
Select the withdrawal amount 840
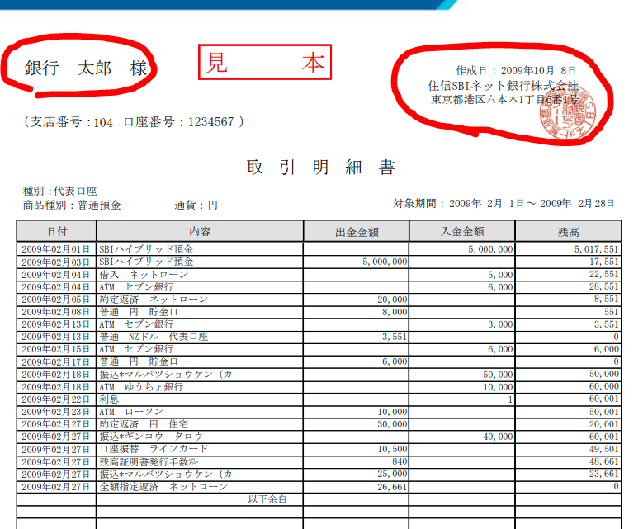click(400, 462)
